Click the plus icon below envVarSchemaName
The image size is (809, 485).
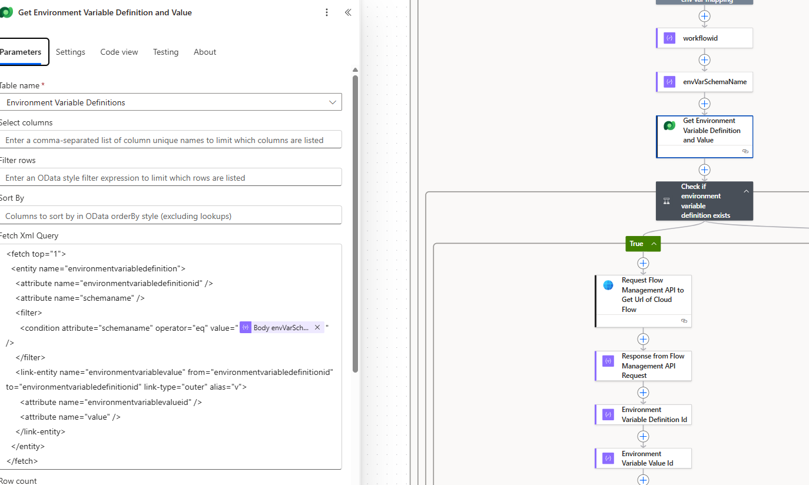click(704, 104)
